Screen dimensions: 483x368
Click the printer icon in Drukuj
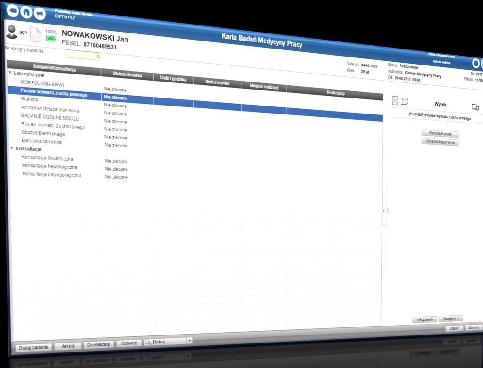point(148,342)
